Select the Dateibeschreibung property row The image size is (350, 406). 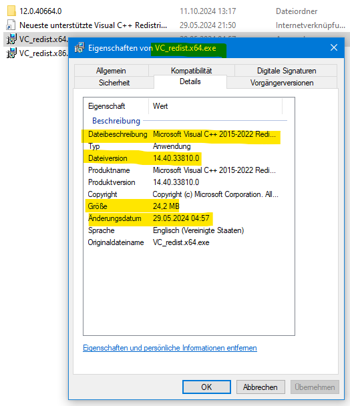point(182,134)
